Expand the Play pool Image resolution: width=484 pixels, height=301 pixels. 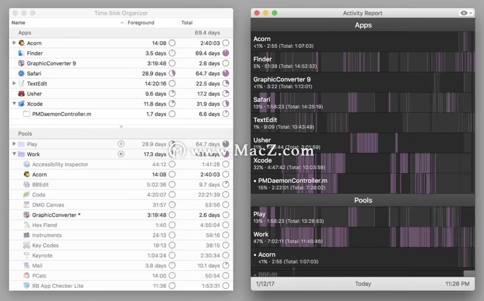[x=14, y=144]
